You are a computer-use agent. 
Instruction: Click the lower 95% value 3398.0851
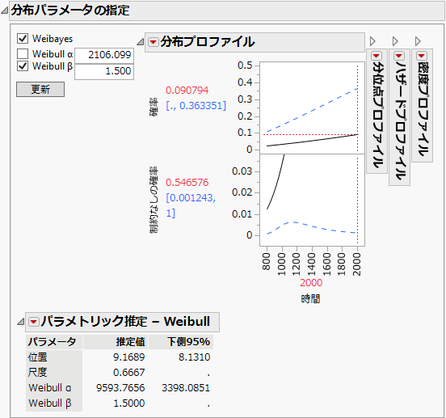186,388
